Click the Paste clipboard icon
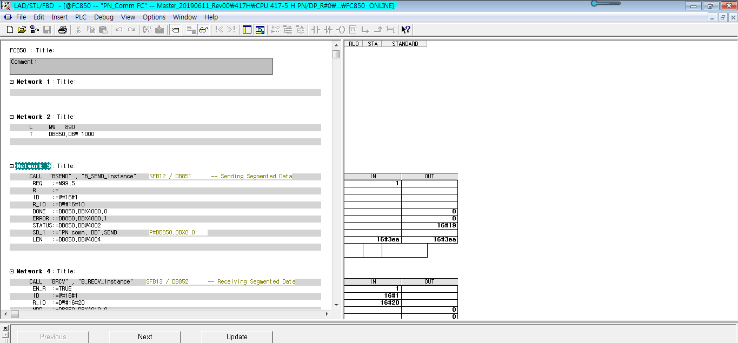Viewport: 738px width, 343px height. pyautogui.click(x=103, y=30)
